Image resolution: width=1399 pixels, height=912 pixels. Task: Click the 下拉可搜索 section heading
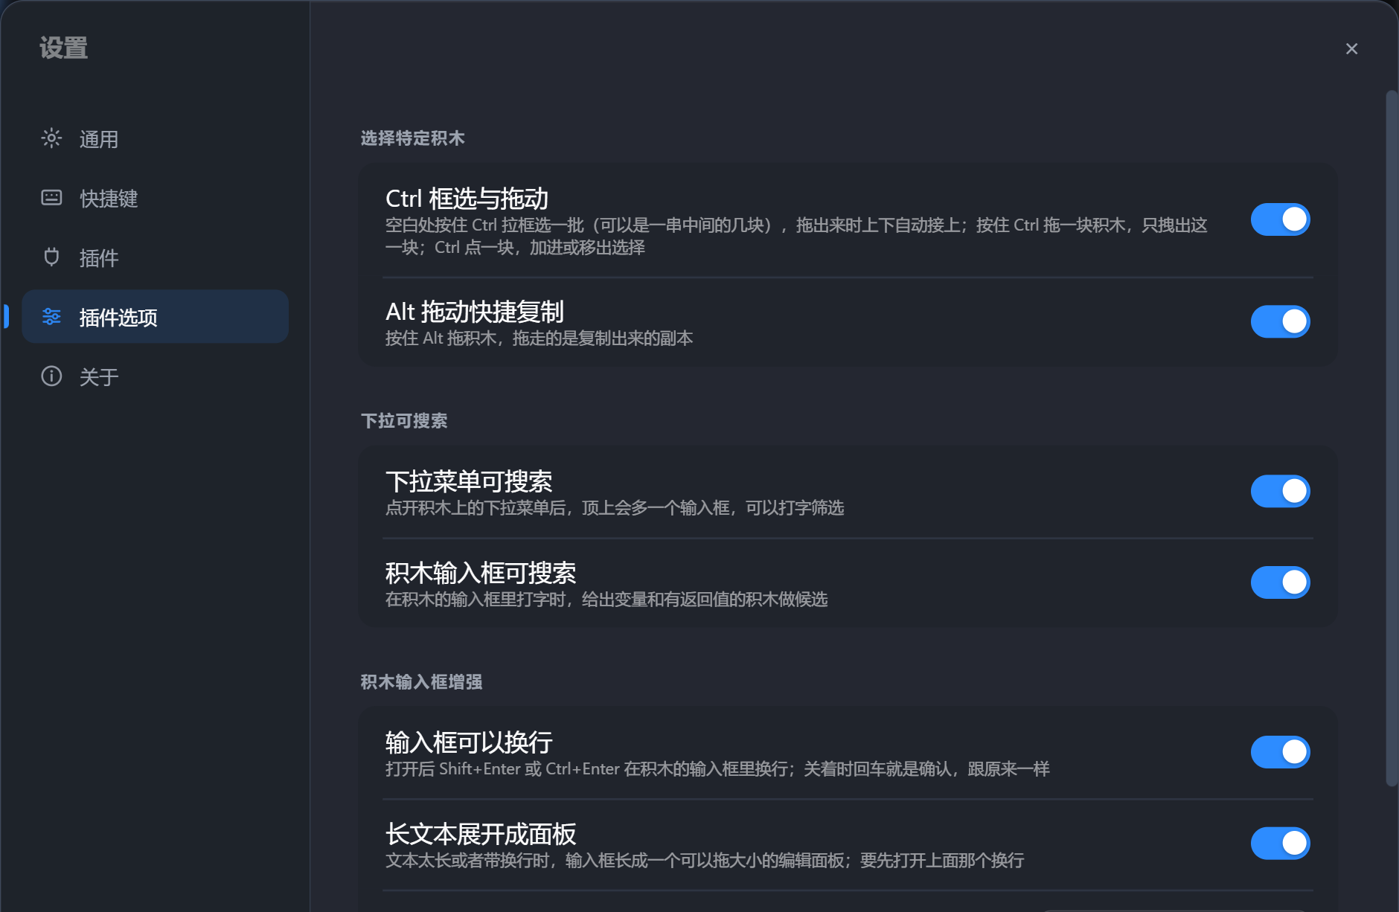tap(404, 421)
